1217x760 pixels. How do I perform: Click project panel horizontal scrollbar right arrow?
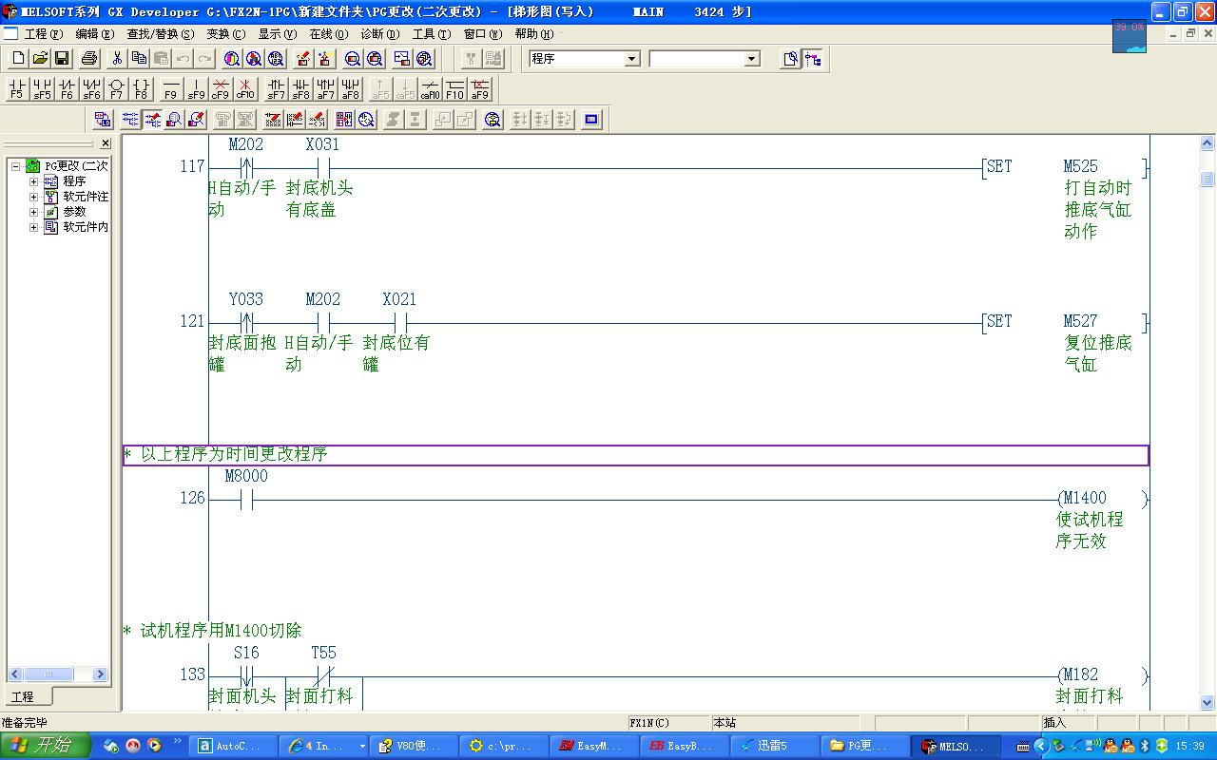tap(101, 674)
